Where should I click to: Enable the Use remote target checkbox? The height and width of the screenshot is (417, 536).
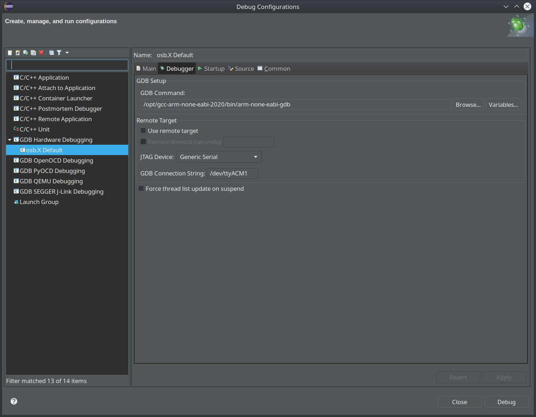(143, 131)
